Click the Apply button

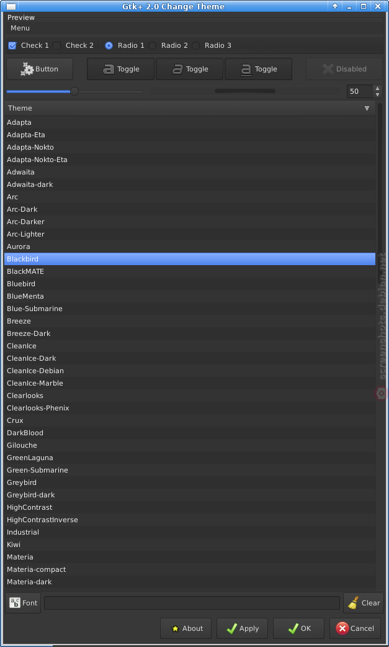click(243, 628)
